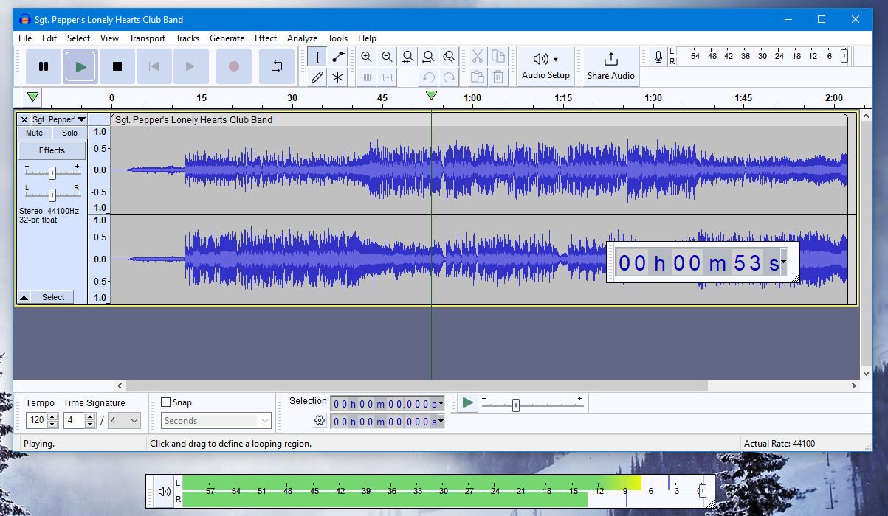The height and width of the screenshot is (516, 888).
Task: Click the Delete trash icon
Action: (x=498, y=77)
